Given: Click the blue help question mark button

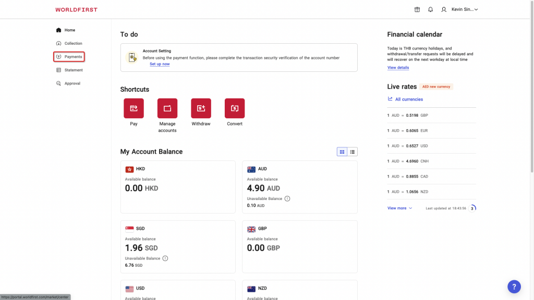Looking at the screenshot, I should [x=514, y=286].
